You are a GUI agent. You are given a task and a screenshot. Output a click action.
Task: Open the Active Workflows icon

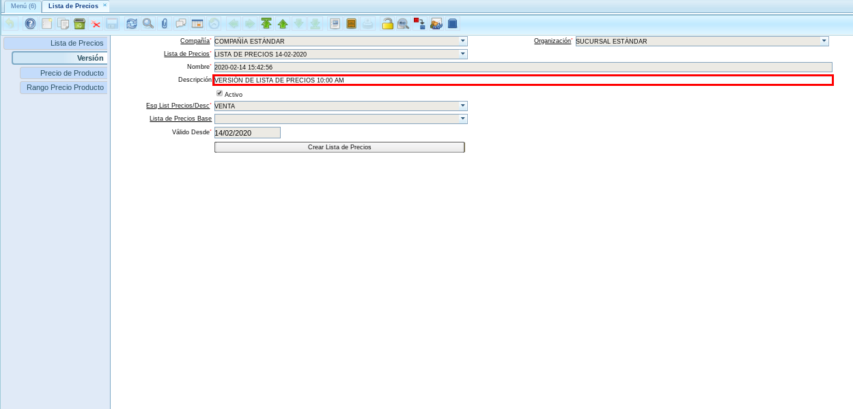coord(420,23)
